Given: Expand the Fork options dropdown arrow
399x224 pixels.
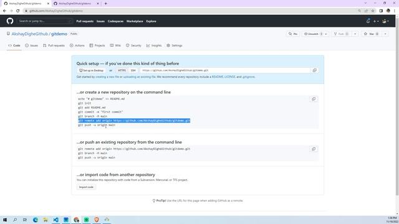Looking at the screenshot, I should [x=355, y=34].
